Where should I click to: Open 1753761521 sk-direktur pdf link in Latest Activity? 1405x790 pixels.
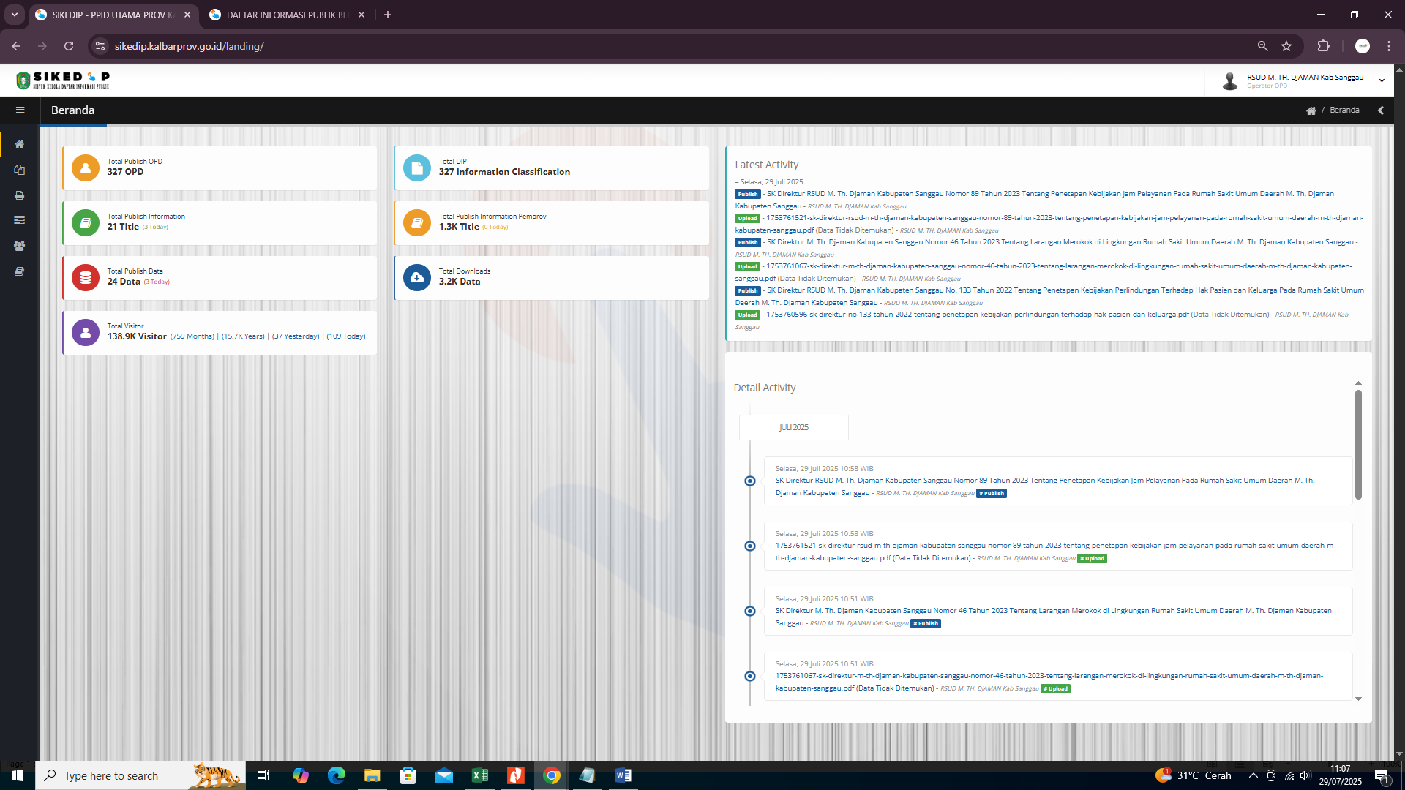click(x=1048, y=224)
